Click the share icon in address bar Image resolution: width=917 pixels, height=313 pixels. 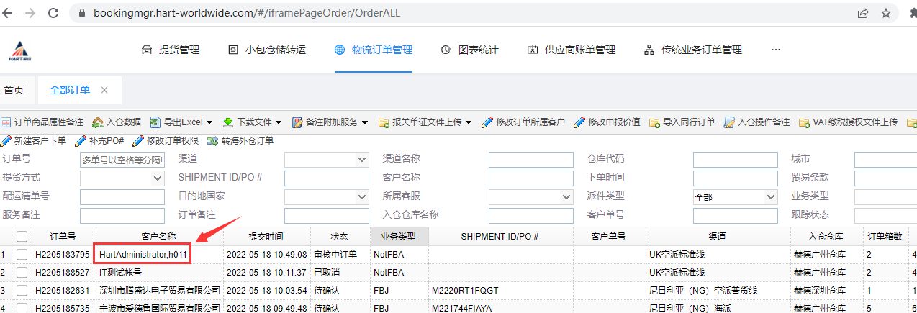click(x=862, y=13)
